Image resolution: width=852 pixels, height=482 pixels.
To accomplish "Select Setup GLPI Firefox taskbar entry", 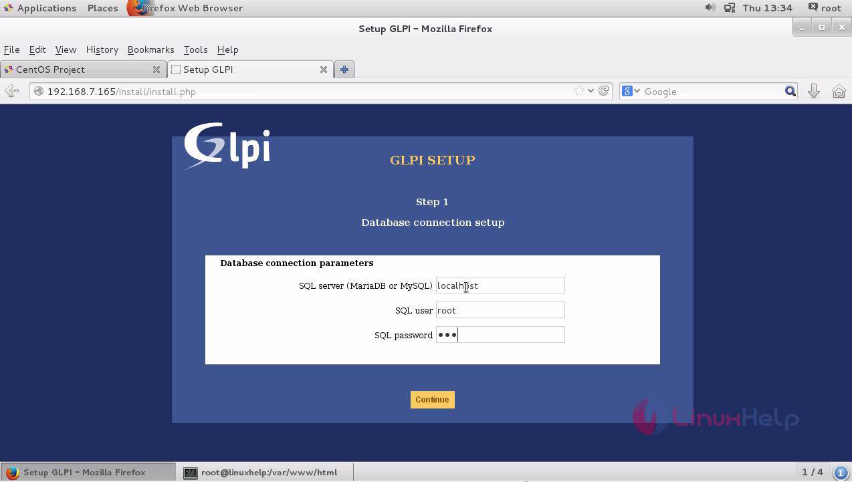I will click(88, 472).
